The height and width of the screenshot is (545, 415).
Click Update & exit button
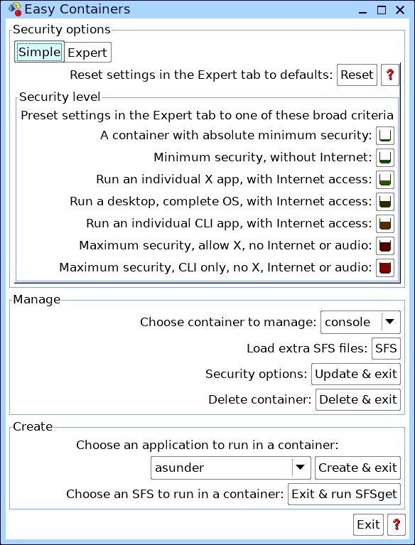(356, 374)
